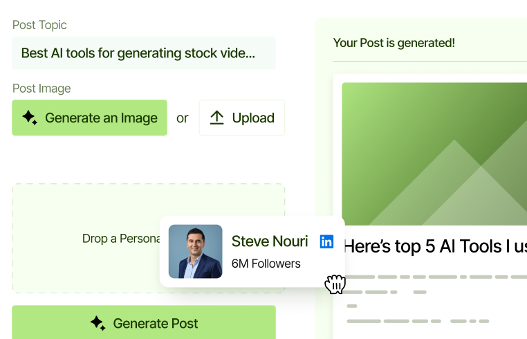Click the Post Image label

41,89
